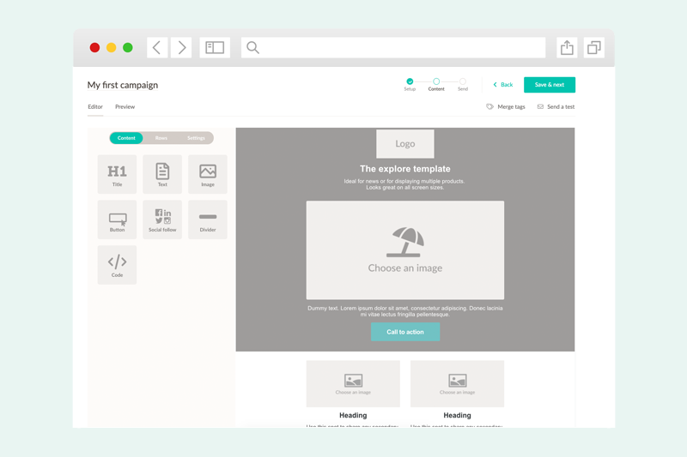Add a Social follow block
This screenshot has width=687, height=457.
[162, 219]
